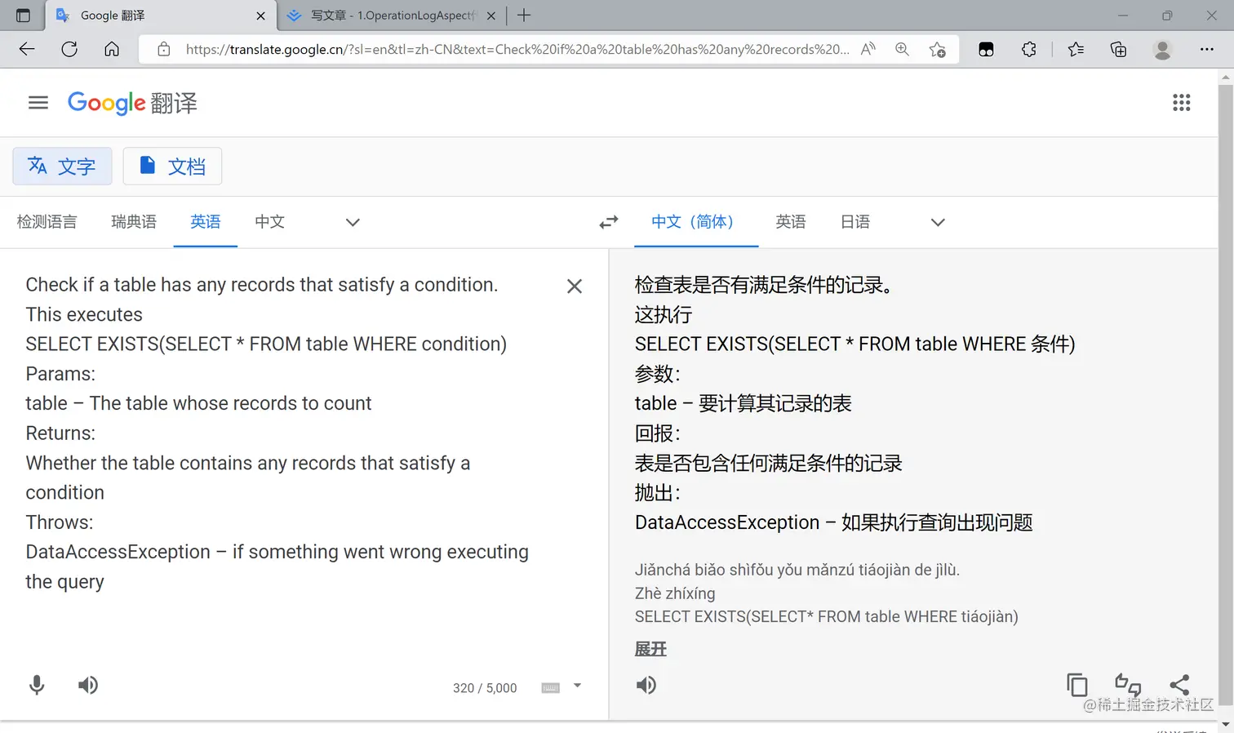Open a new browser tab
Viewport: 1234px width, 733px height.
[x=524, y=16]
